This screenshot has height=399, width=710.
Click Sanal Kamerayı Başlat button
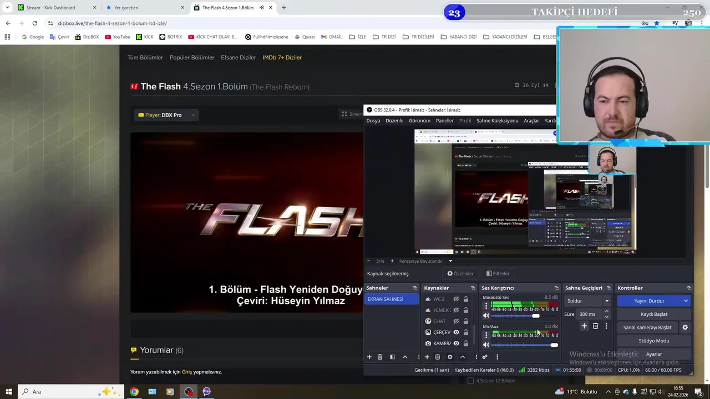647,328
